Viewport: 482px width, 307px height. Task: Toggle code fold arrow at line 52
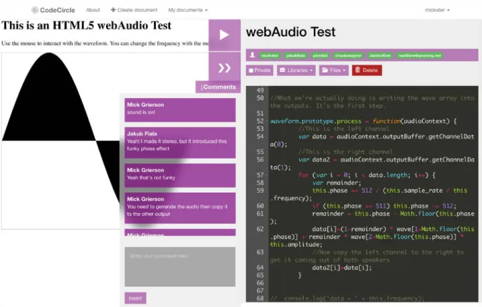(x=267, y=121)
